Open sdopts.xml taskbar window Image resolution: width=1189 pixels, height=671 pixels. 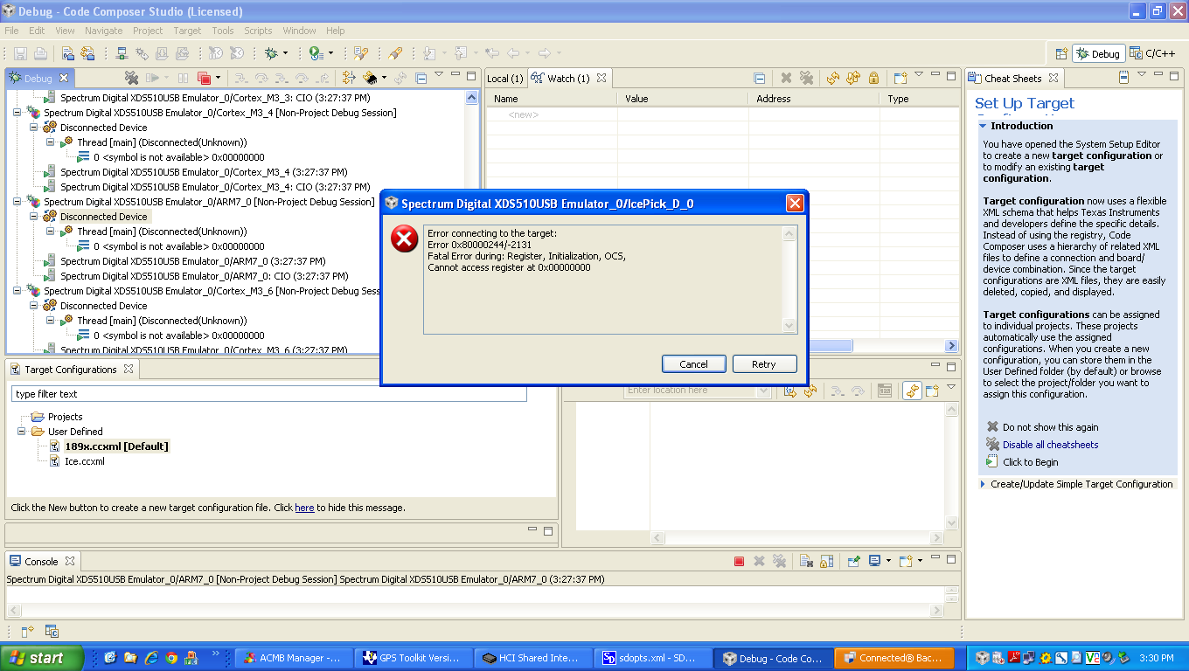click(x=651, y=658)
